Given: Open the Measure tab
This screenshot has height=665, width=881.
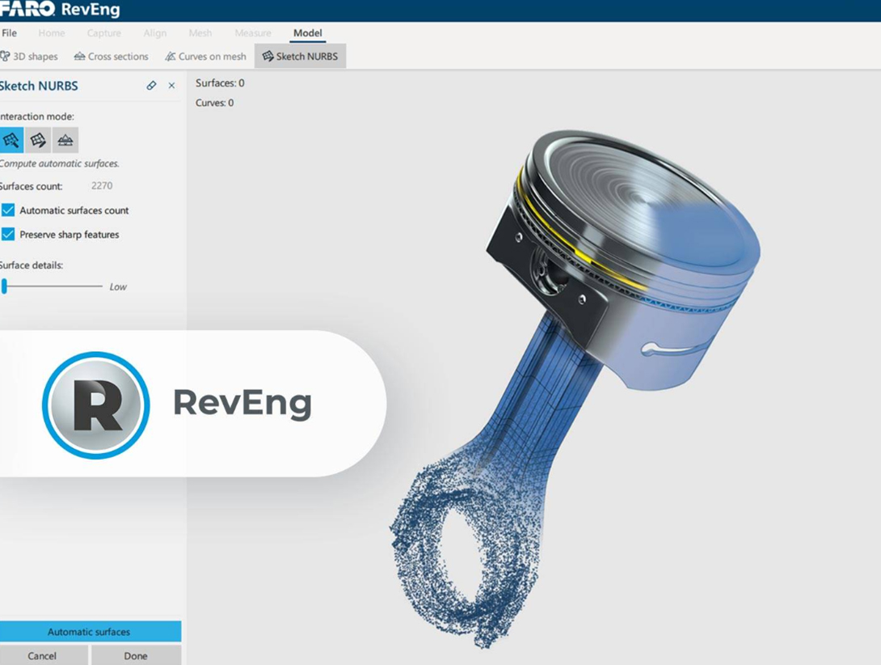Looking at the screenshot, I should (252, 33).
